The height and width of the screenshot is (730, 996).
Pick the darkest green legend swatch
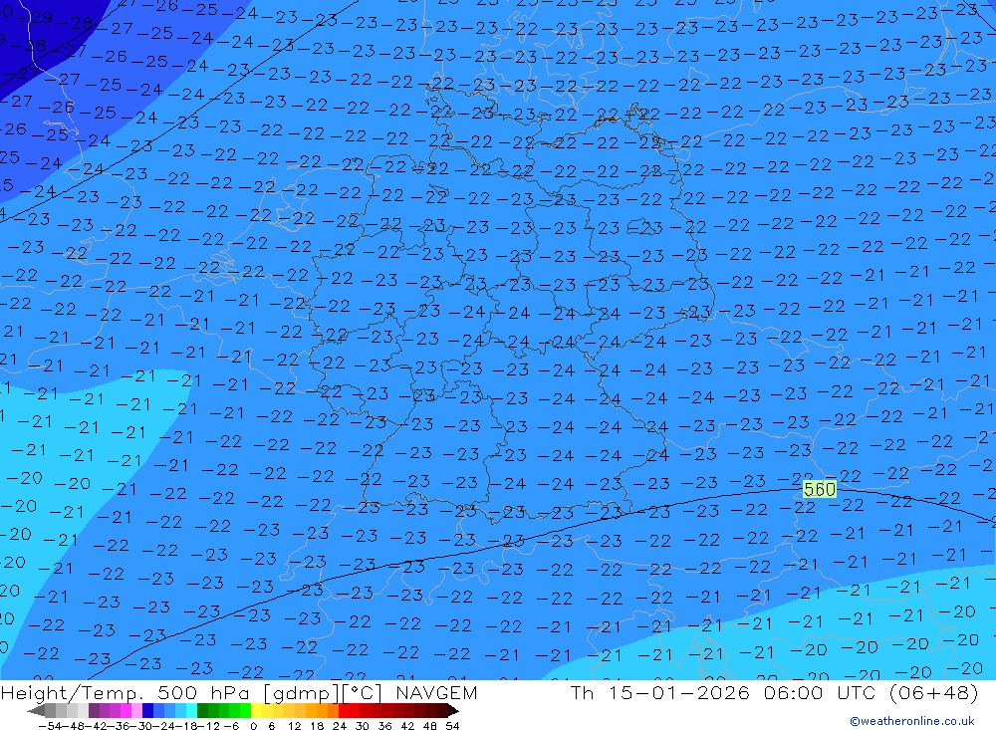pyautogui.click(x=202, y=710)
